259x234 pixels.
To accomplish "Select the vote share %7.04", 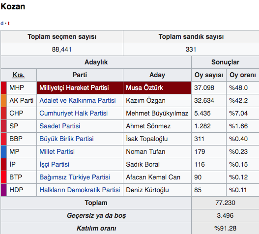I will [x=238, y=114].
